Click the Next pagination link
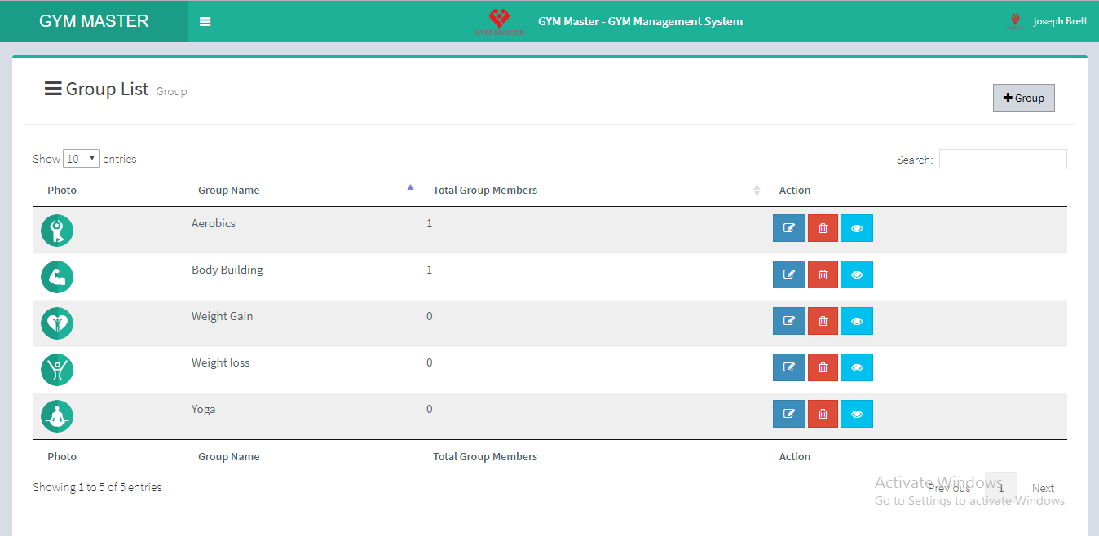Screen dimensions: 1099x536 (x=1043, y=488)
